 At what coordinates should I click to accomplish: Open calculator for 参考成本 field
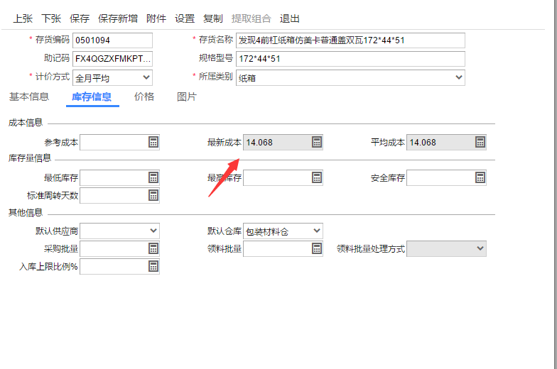coord(153,142)
